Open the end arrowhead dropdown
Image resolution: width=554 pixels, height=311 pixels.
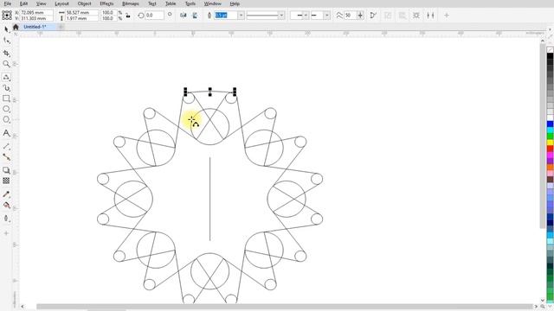pyautogui.click(x=326, y=16)
